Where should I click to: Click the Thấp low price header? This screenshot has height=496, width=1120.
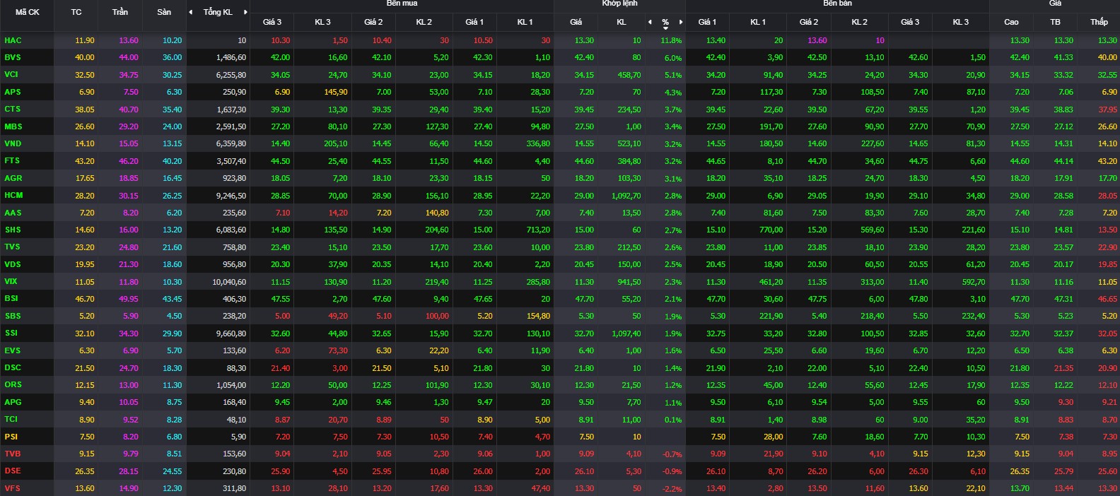point(1099,22)
